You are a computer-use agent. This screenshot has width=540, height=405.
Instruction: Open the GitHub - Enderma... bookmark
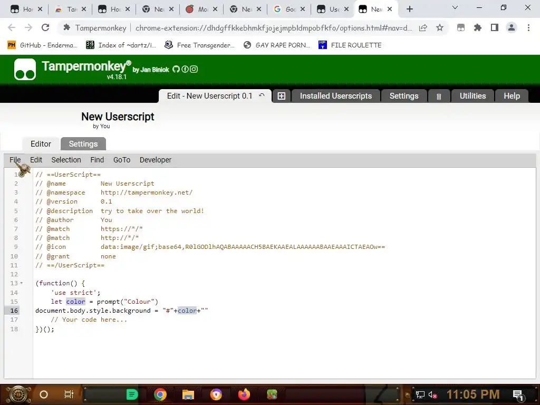[42, 45]
